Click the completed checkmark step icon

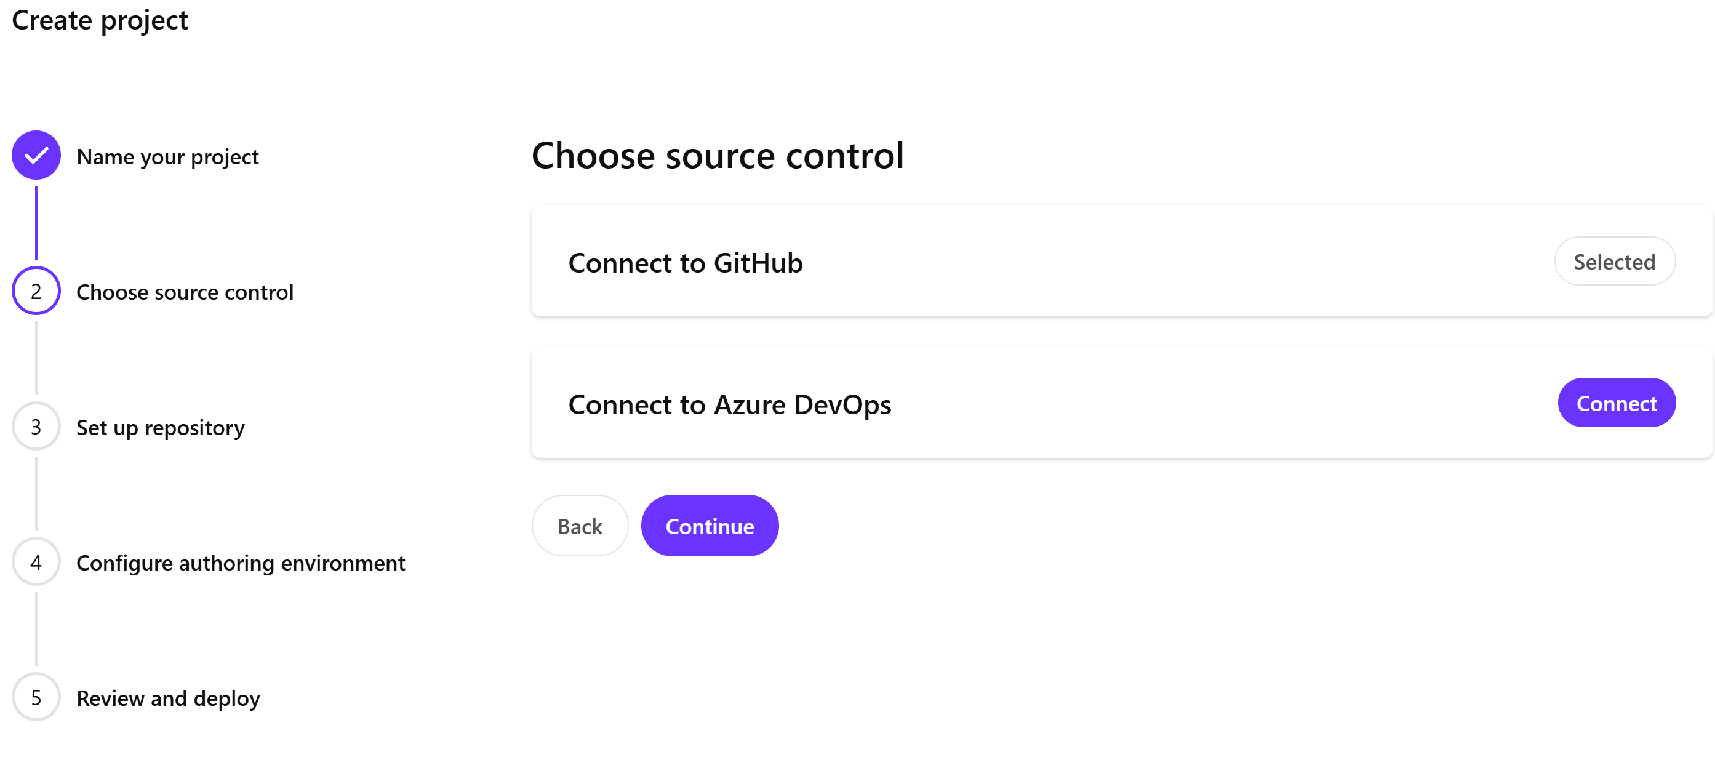(x=36, y=155)
